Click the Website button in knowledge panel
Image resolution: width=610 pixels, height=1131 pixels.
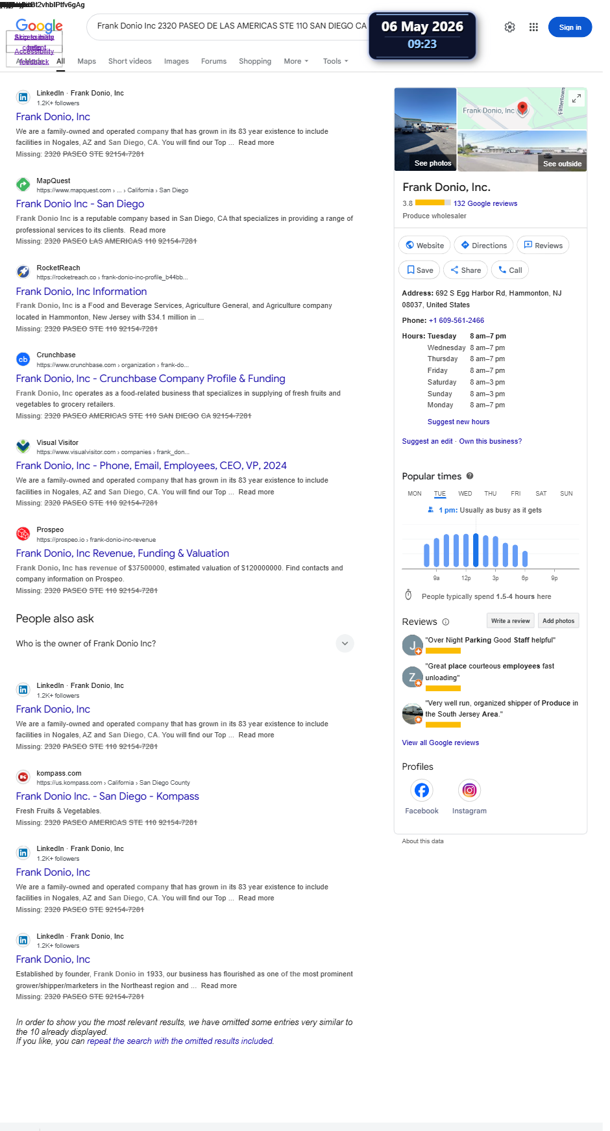[424, 245]
